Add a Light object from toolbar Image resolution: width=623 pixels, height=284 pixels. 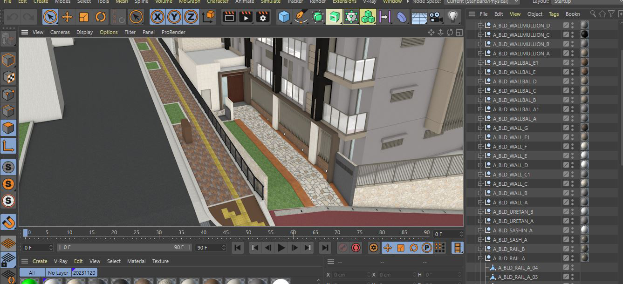click(x=452, y=17)
